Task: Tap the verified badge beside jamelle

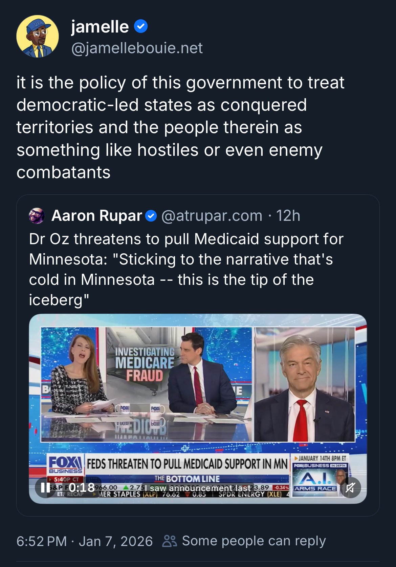Action: [x=141, y=26]
